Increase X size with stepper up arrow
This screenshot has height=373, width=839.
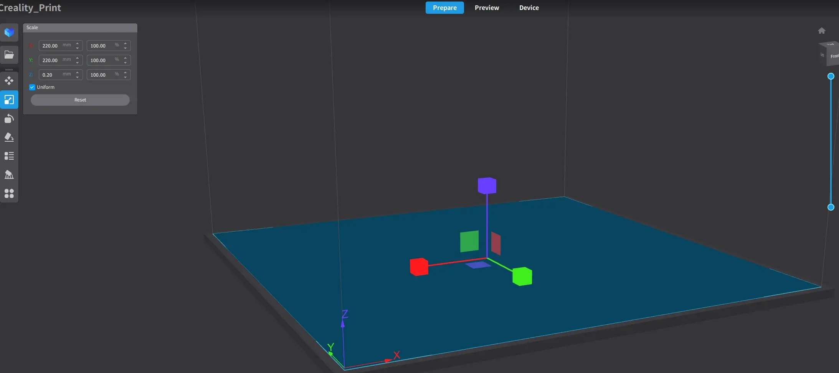click(x=78, y=43)
